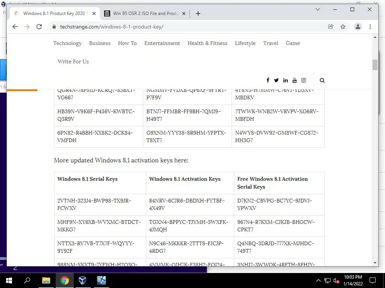385x288 pixels.
Task: Share this page using the share icon
Action: pos(331,27)
